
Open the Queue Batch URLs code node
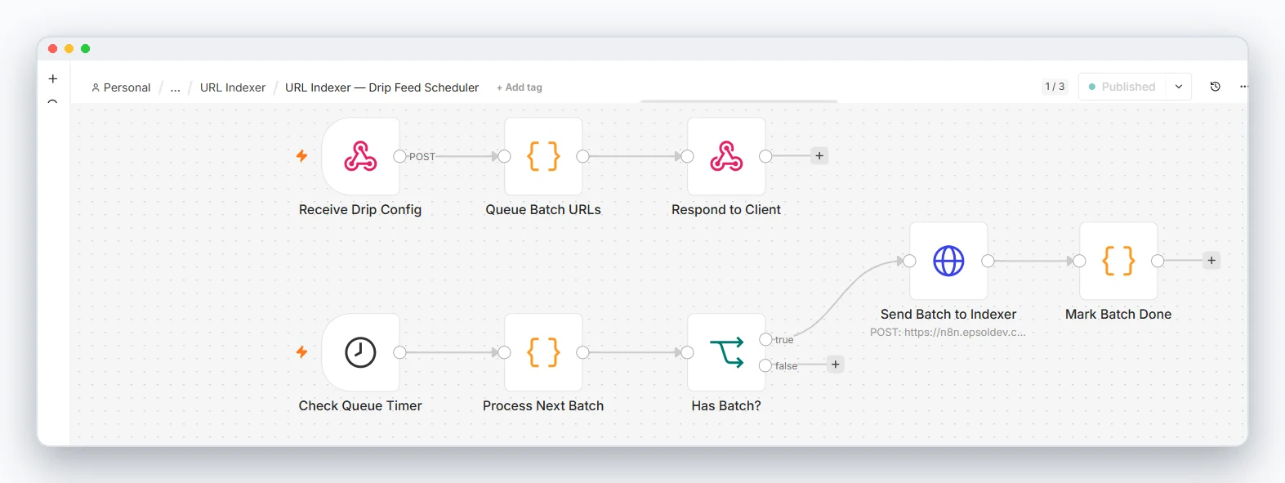pyautogui.click(x=543, y=156)
